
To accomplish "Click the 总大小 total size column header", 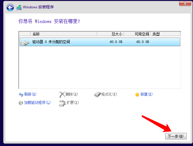I will click(111, 34).
